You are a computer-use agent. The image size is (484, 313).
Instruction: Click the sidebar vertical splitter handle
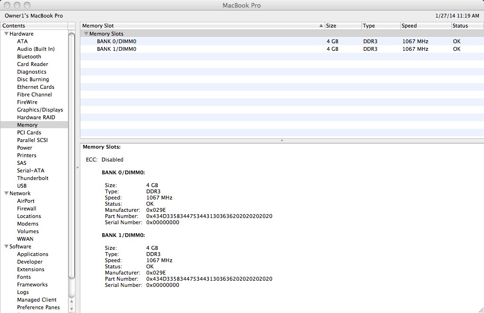point(77,168)
